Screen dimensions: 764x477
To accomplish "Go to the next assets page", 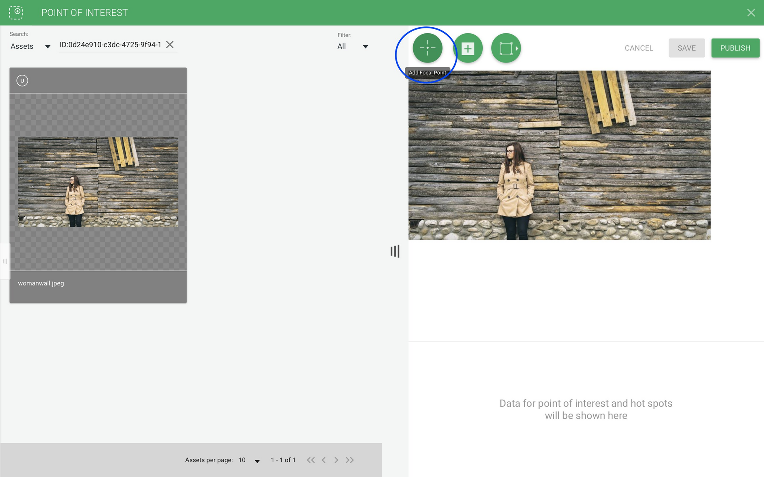I will [336, 460].
